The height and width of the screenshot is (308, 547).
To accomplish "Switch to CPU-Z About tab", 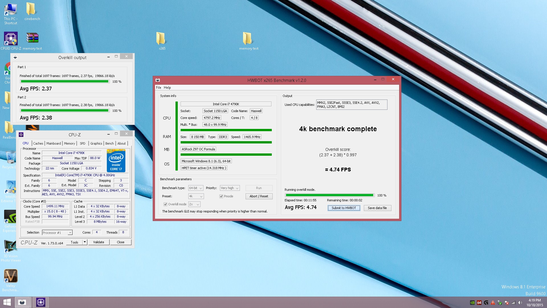I will pos(122,143).
